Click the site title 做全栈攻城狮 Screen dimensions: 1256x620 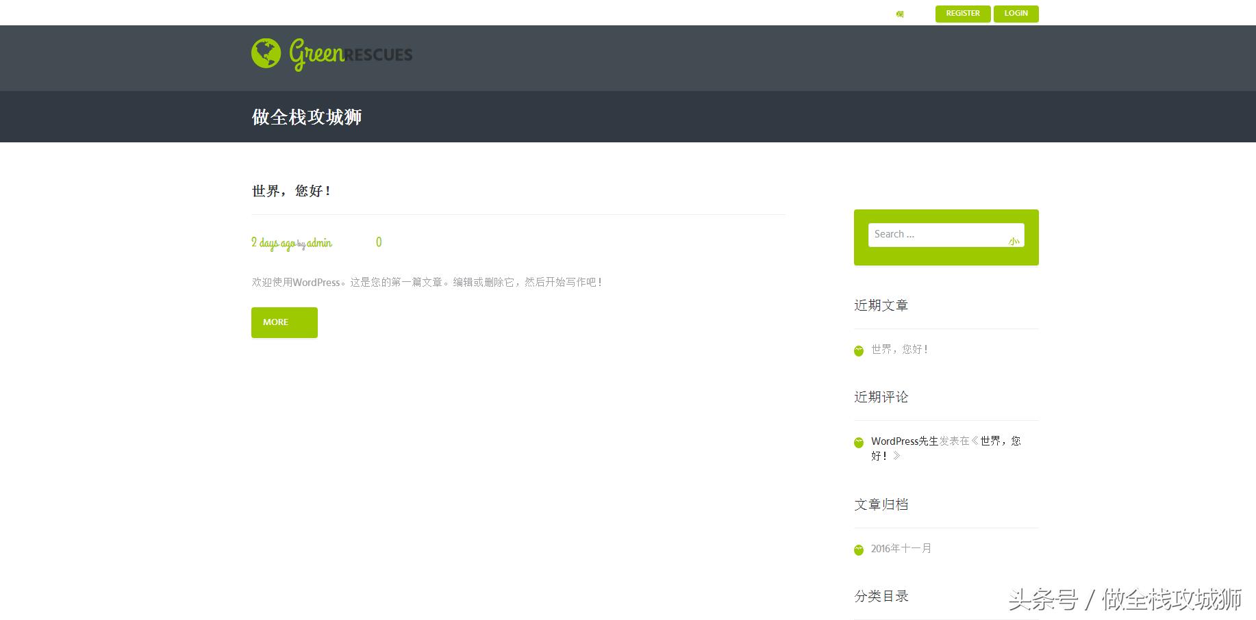(307, 117)
